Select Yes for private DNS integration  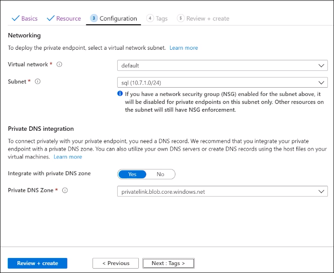132,174
